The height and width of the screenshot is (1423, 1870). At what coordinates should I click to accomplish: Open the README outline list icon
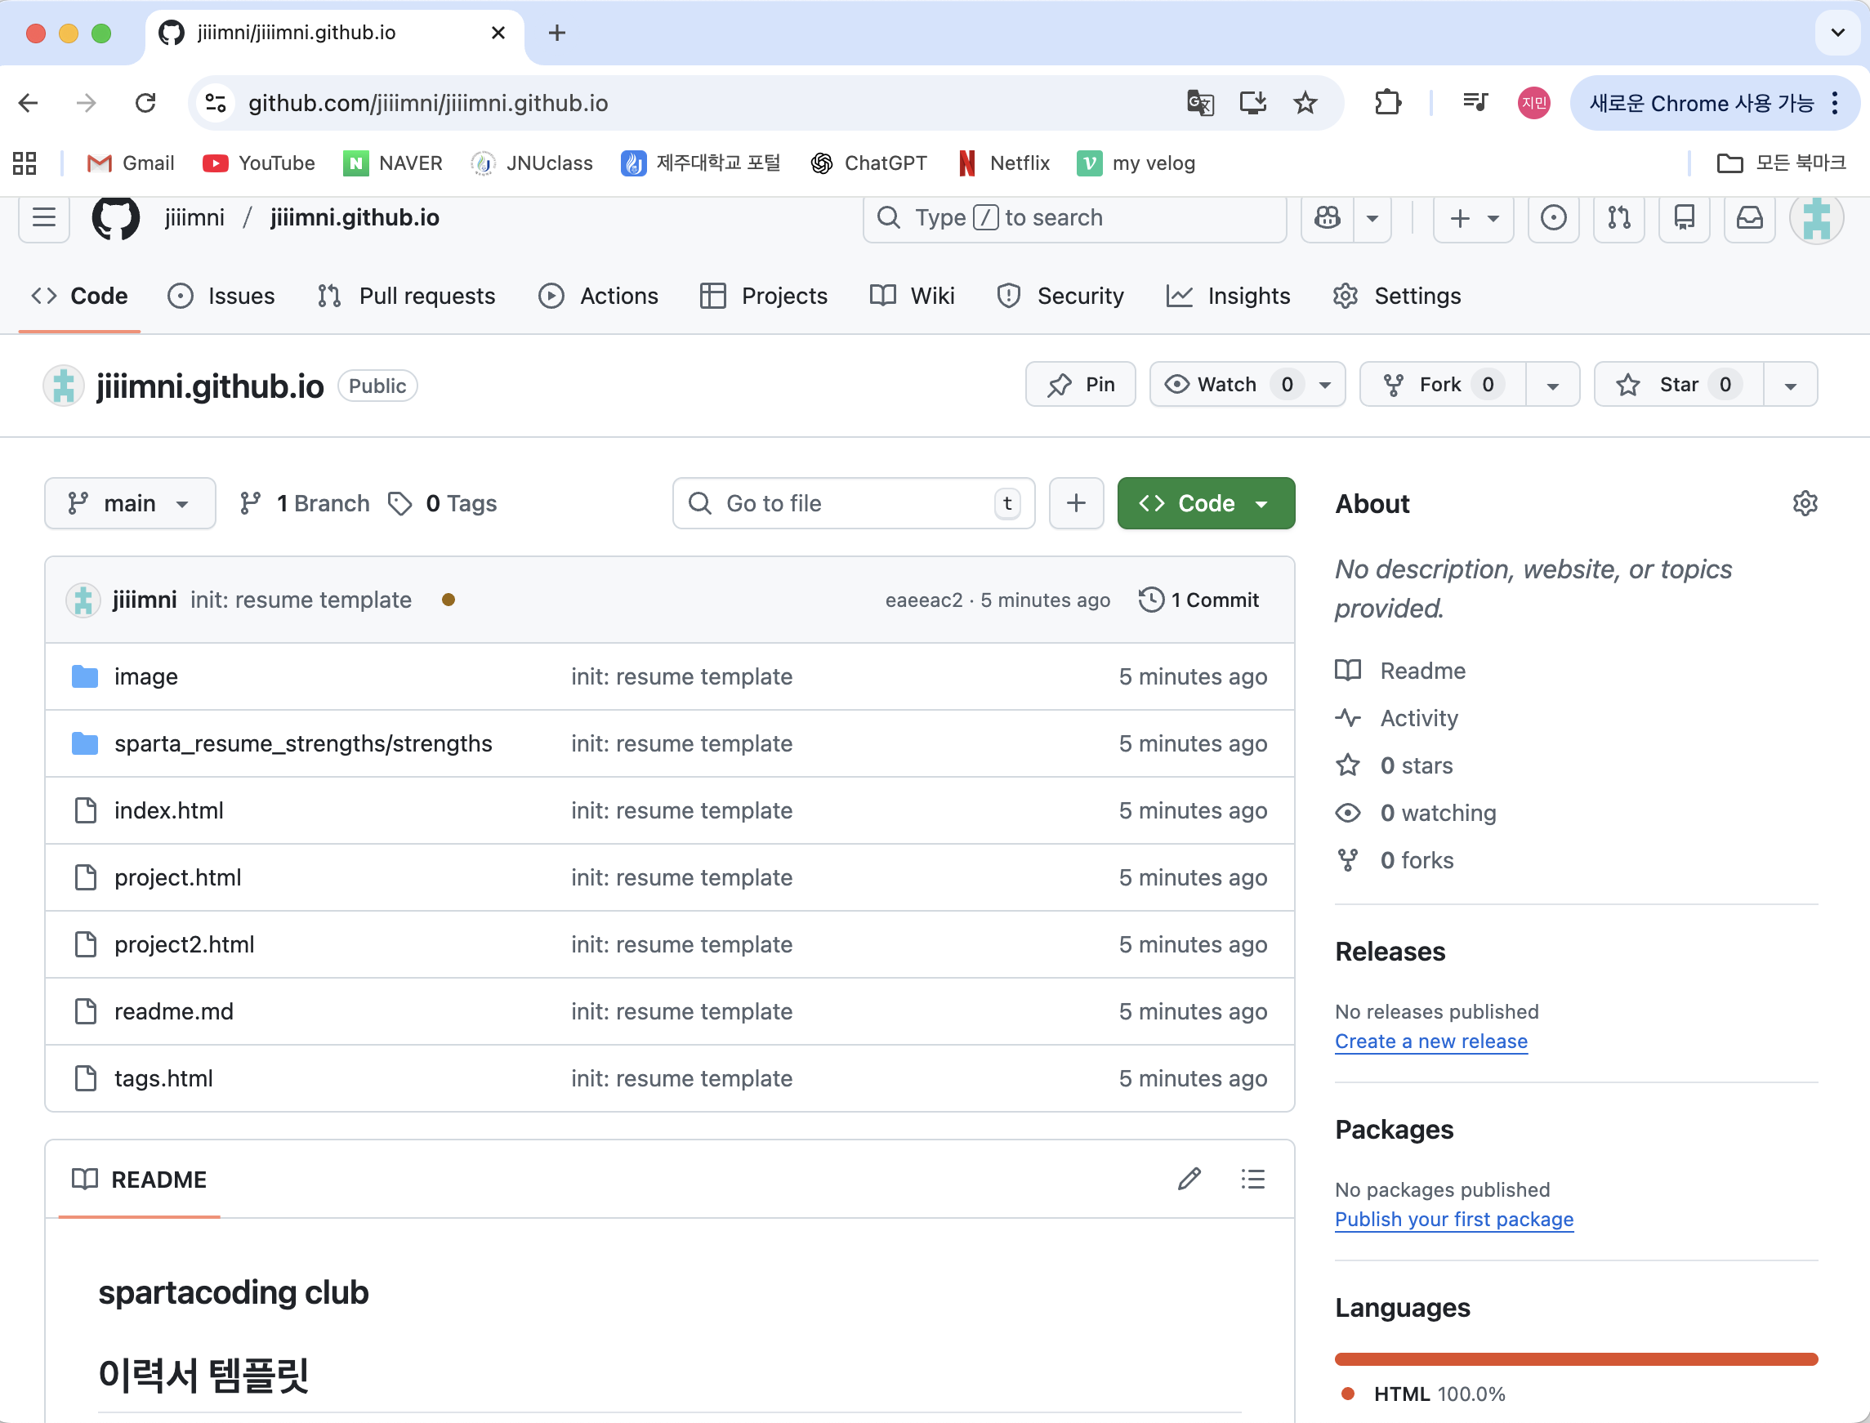coord(1252,1179)
